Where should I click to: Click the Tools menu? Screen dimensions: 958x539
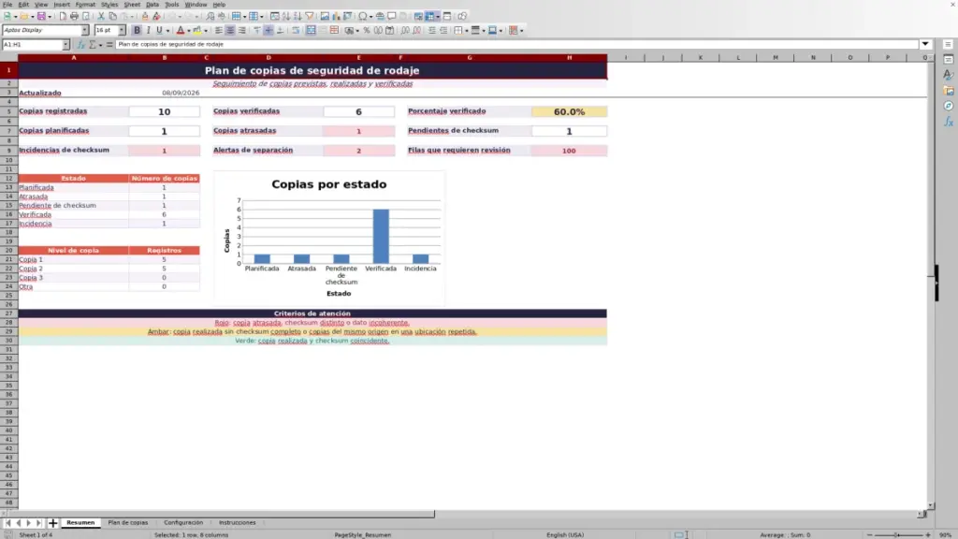point(172,5)
